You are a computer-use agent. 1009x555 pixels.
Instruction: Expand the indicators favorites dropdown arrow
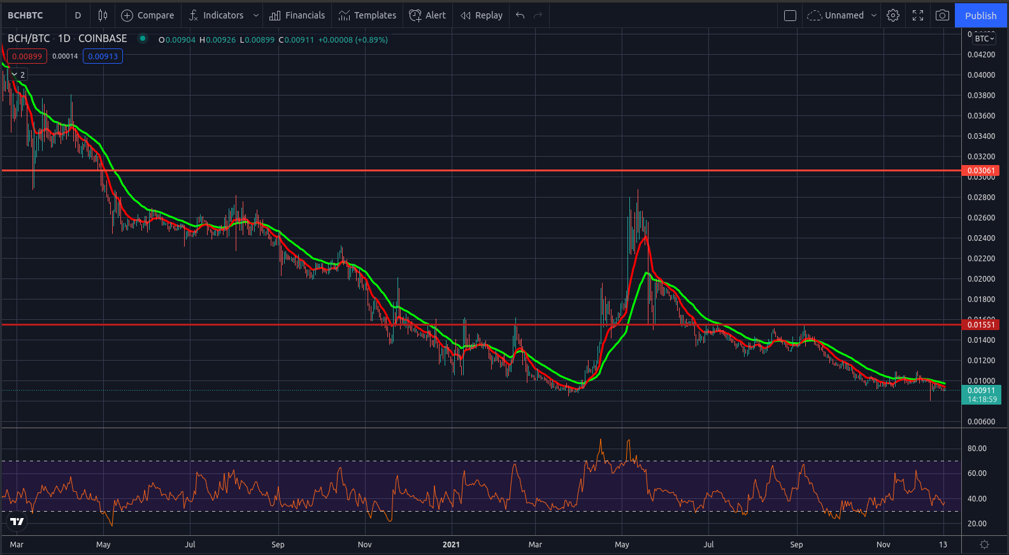pos(256,15)
